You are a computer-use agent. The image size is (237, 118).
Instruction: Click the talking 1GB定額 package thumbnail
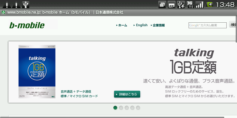pyautogui.click(x=37, y=72)
